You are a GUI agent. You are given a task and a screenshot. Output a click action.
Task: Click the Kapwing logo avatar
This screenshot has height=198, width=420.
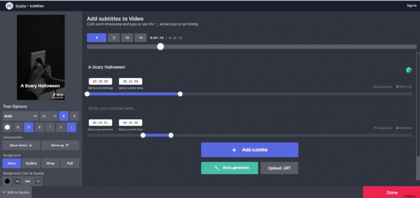coord(9,6)
